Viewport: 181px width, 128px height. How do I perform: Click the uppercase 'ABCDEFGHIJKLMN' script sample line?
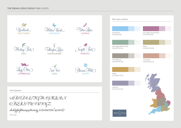click(38, 98)
